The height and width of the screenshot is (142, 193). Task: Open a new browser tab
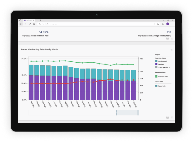click(x=40, y=20)
